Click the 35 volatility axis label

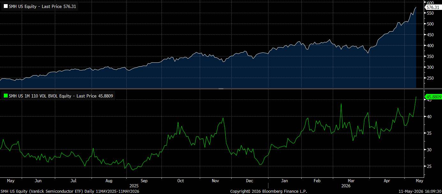click(x=429, y=133)
